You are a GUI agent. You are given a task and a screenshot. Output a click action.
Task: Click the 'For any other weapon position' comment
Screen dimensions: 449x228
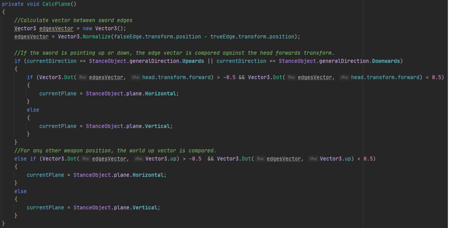click(115, 151)
